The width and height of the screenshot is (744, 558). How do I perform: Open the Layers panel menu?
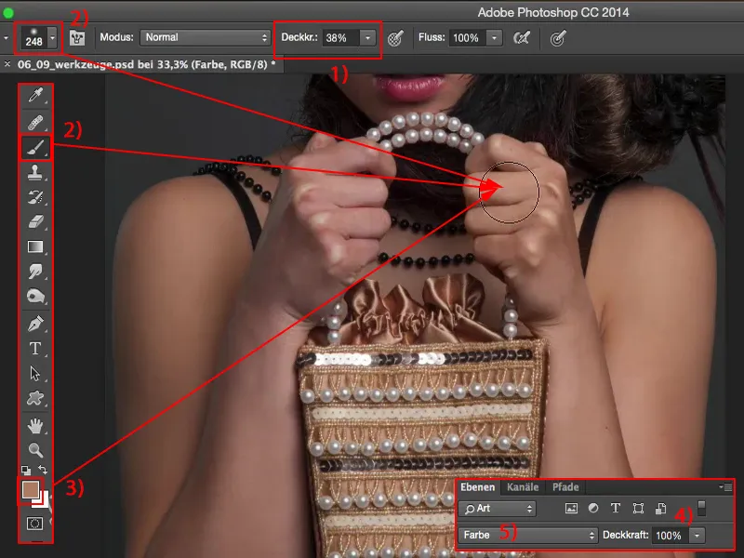pos(726,485)
